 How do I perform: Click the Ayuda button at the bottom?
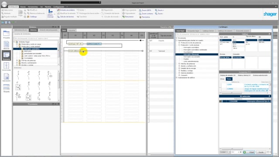click(261, 152)
